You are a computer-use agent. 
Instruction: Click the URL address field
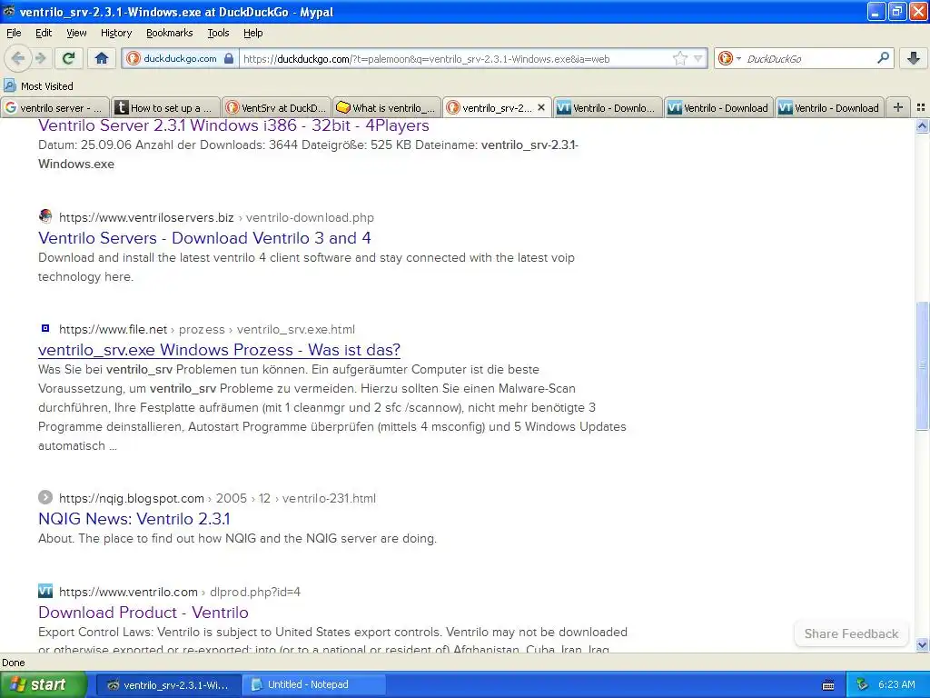coord(454,58)
